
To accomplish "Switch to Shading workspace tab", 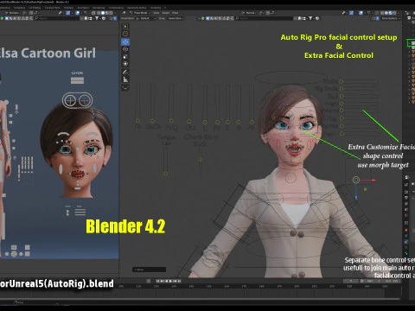I will 68,8.
